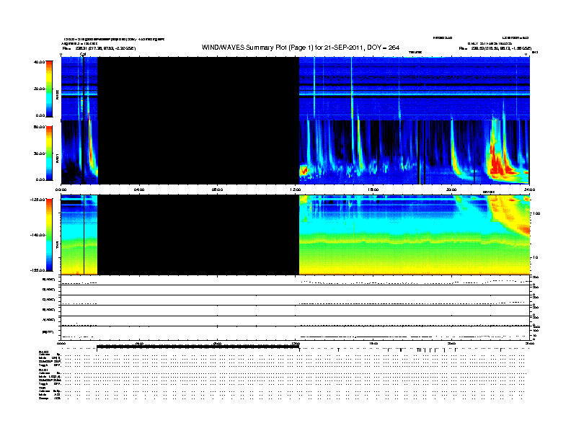Click the bottom (AGC) line-plot label
This screenshot has width=571, height=441.
click(48, 320)
